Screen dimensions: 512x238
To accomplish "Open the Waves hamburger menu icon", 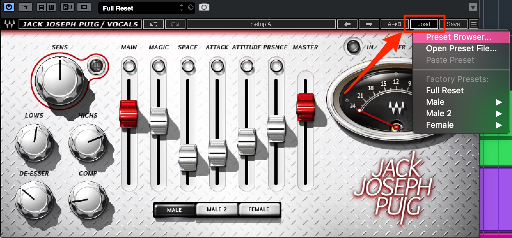I will click(474, 24).
